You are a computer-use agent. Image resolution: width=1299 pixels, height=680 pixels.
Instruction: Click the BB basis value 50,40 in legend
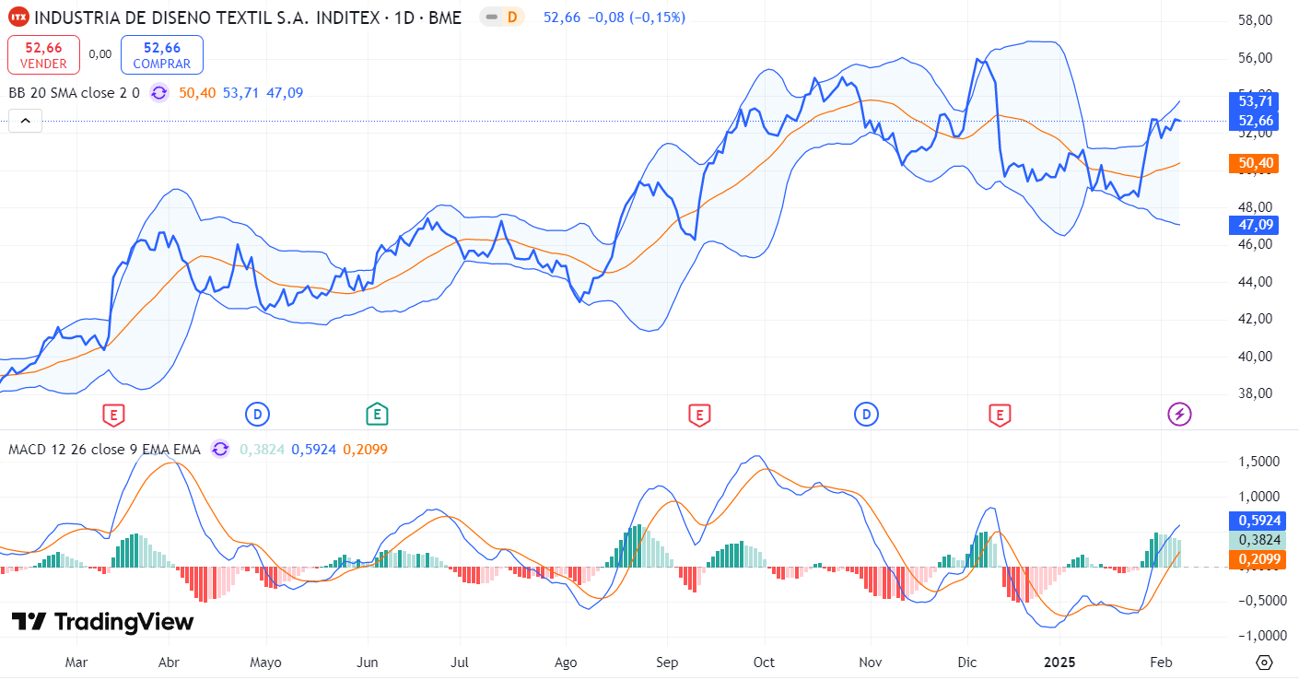coord(197,92)
